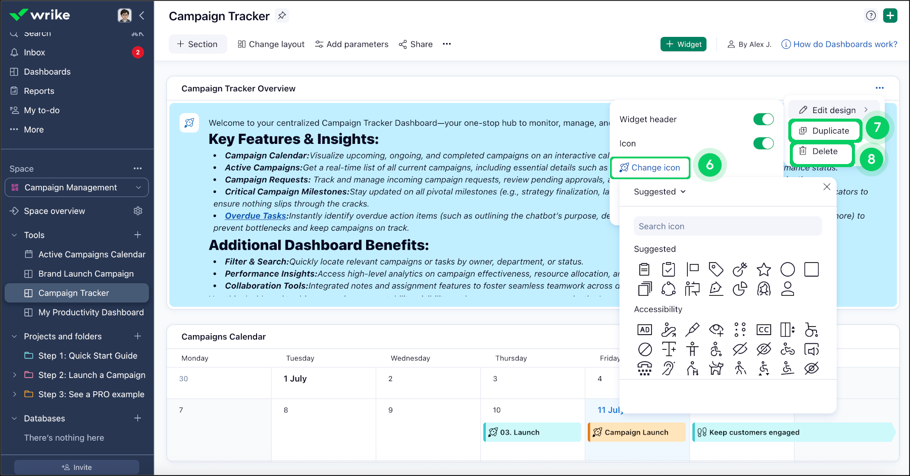Image resolution: width=910 pixels, height=476 pixels.
Task: Open the Overdue Tasks link
Action: point(256,216)
